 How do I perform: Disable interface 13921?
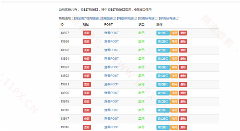(x=174, y=84)
